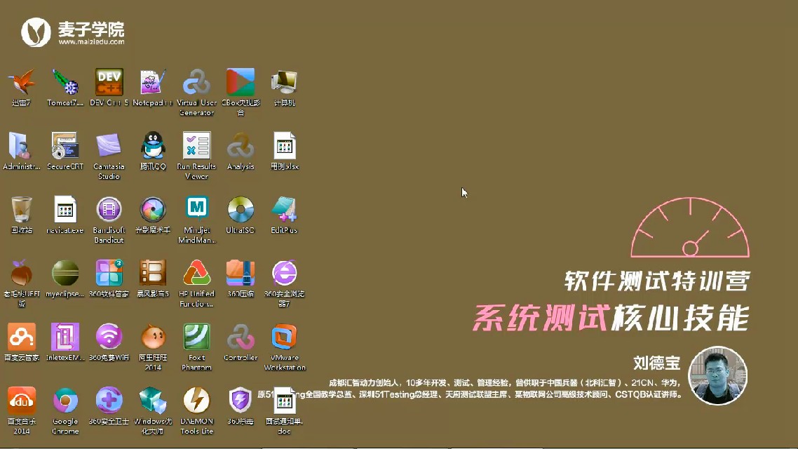Launch DEV C++ 5 from the desktop

(109, 83)
